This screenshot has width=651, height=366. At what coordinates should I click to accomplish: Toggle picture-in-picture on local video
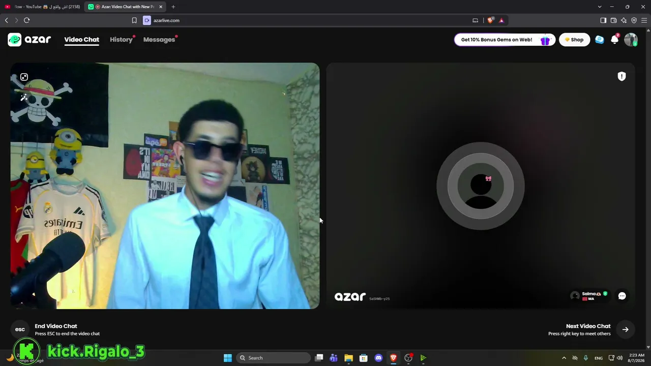[x=24, y=77]
